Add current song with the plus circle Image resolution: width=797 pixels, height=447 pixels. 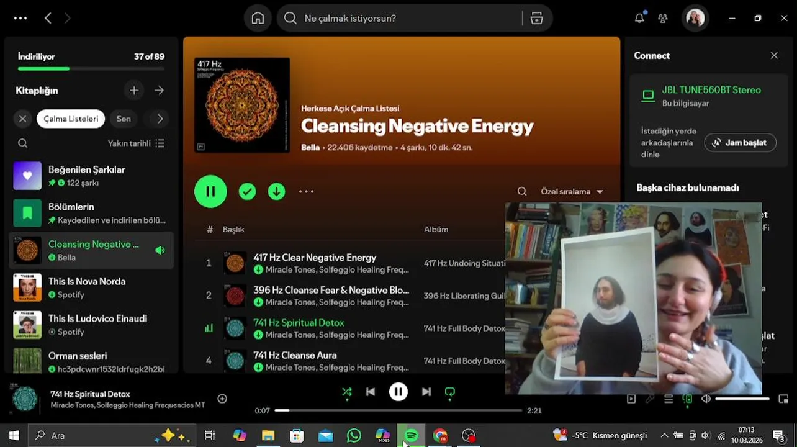tap(222, 399)
